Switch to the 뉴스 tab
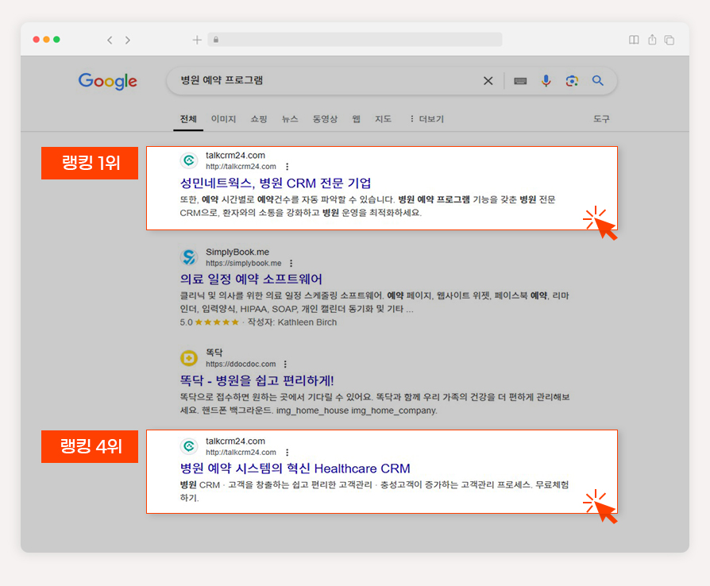 [290, 119]
